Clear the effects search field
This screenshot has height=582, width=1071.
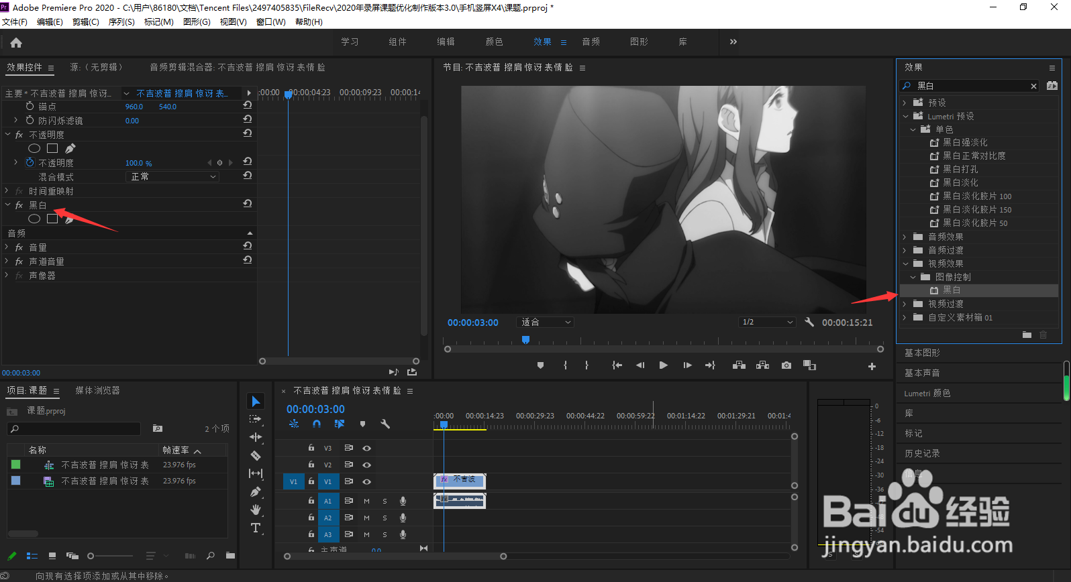(x=1033, y=86)
